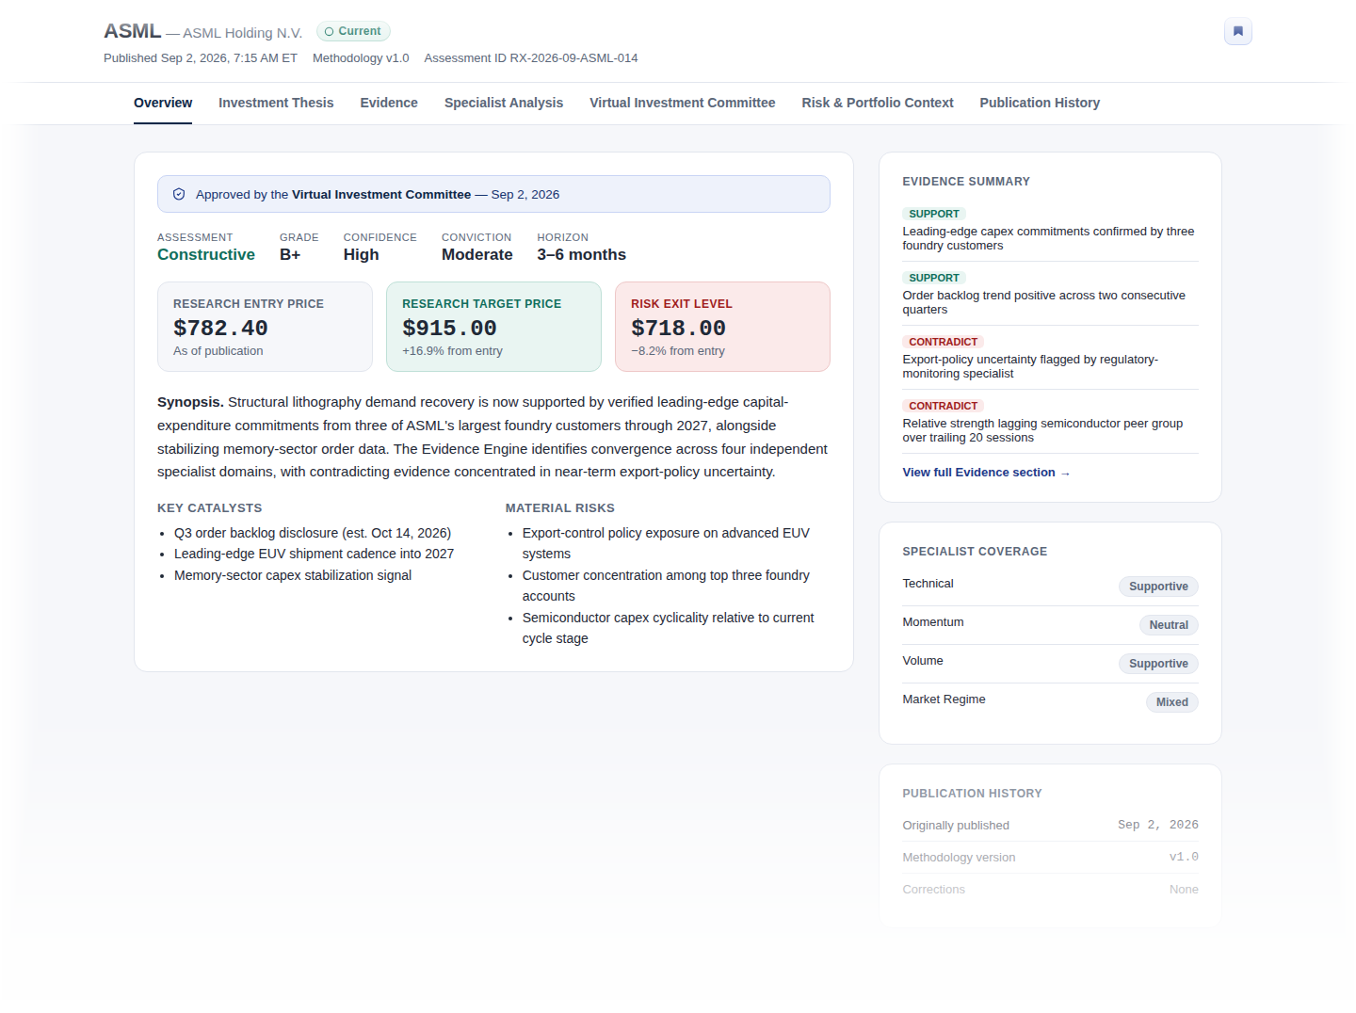Screen dimensions: 1356x1013
Task: Click Risk Exit Level card
Action: click(x=722, y=327)
